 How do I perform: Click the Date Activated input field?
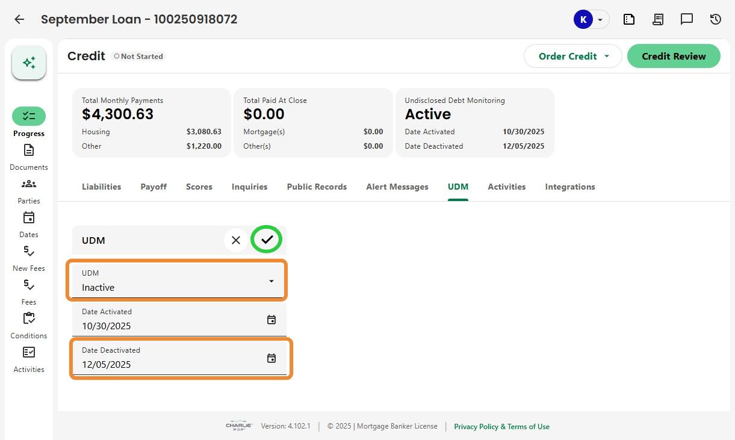click(169, 326)
